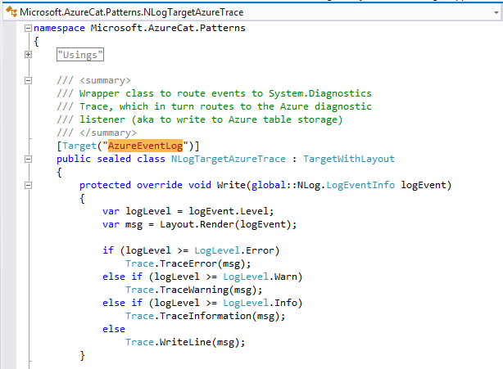Click Trace.WriteLine(msg) call
Image resolution: width=503 pixels, height=369 pixels.
coord(185,342)
